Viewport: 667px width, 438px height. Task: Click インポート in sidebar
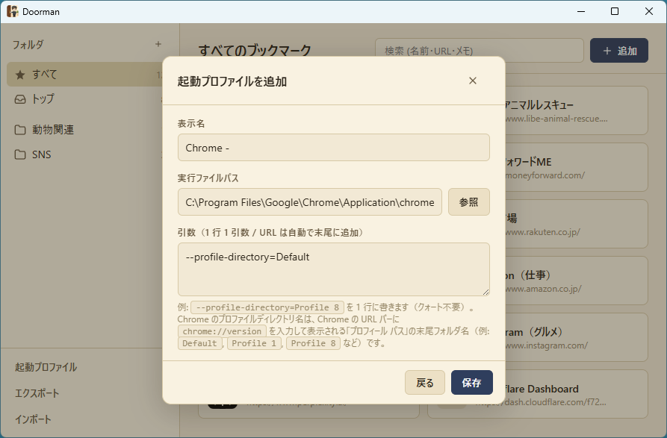[x=33, y=419]
